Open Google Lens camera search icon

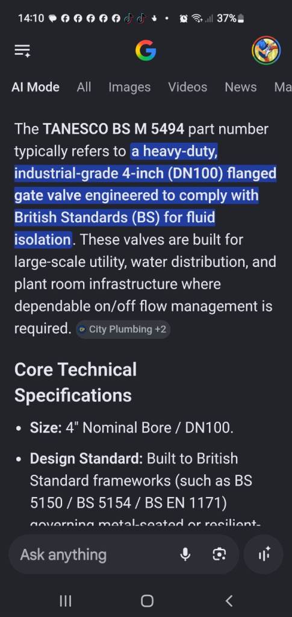pos(219,554)
